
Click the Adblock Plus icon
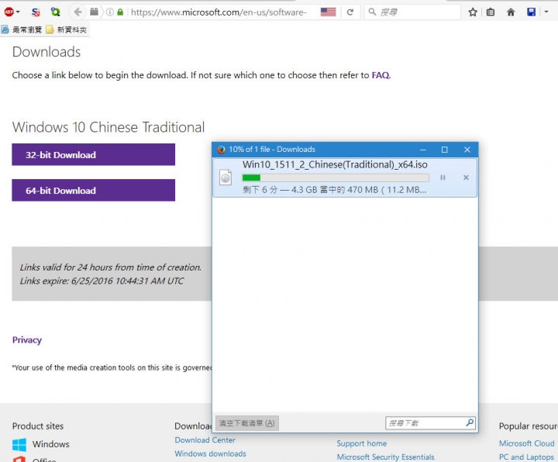pyautogui.click(x=9, y=12)
